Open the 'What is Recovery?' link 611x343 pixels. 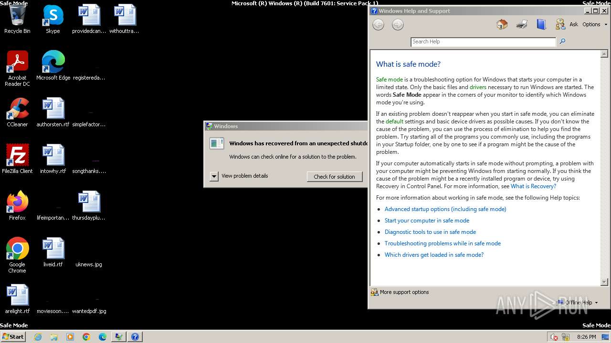[533, 186]
